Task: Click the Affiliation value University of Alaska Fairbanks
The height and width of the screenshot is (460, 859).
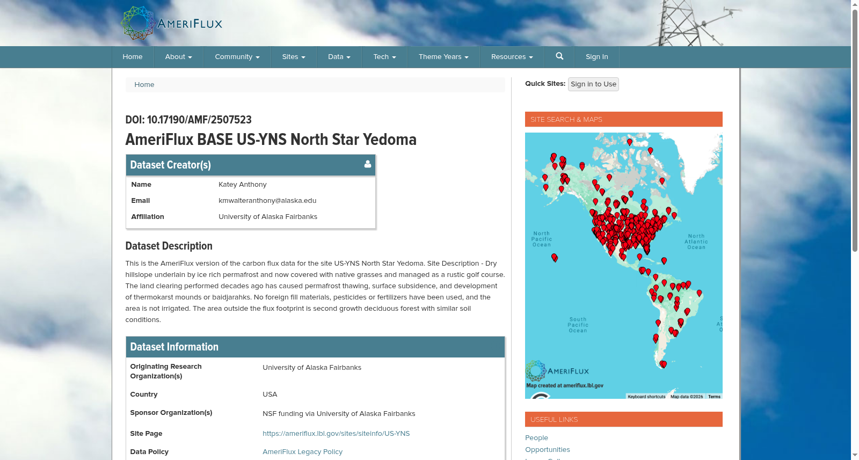Action: point(268,217)
